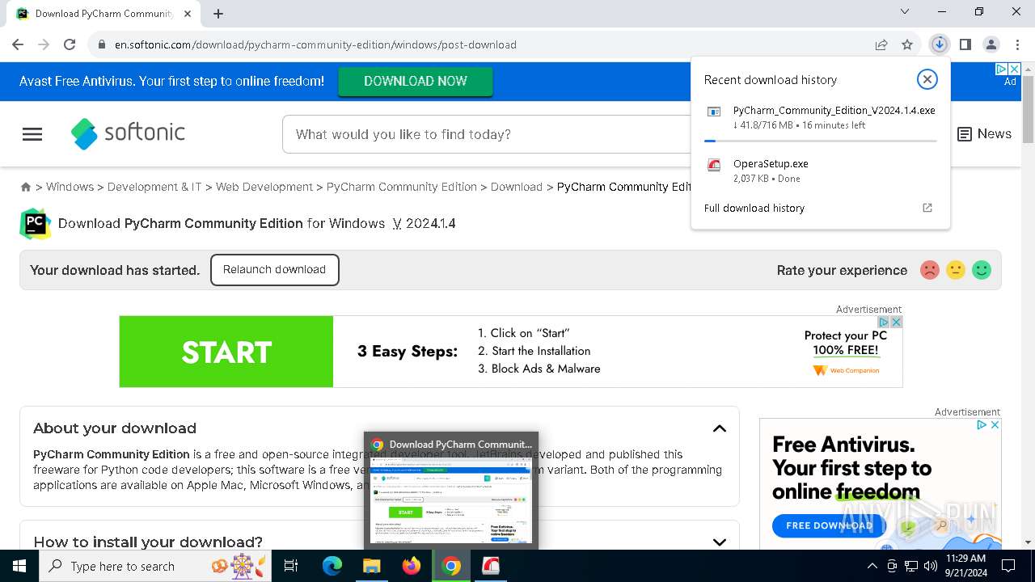
Task: Open File Explorer from the taskbar
Action: (x=372, y=566)
